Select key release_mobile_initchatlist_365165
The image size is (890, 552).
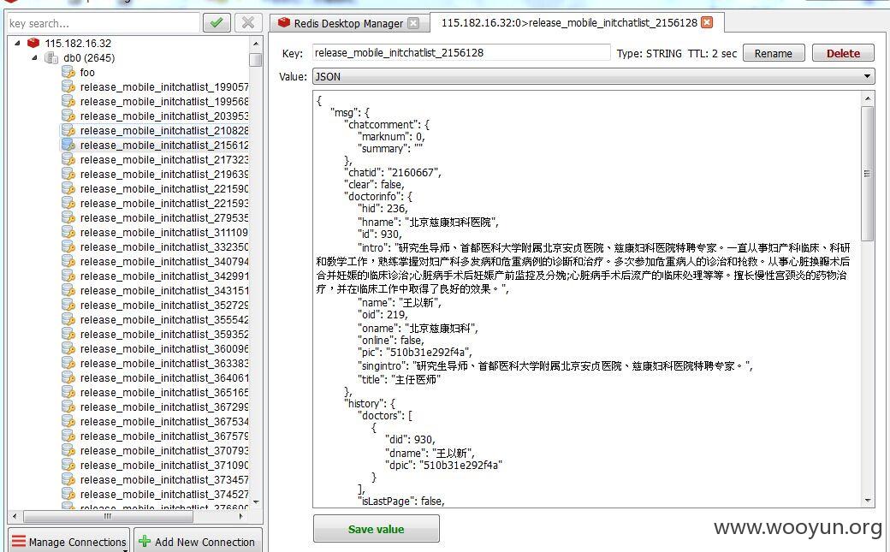pyautogui.click(x=164, y=393)
